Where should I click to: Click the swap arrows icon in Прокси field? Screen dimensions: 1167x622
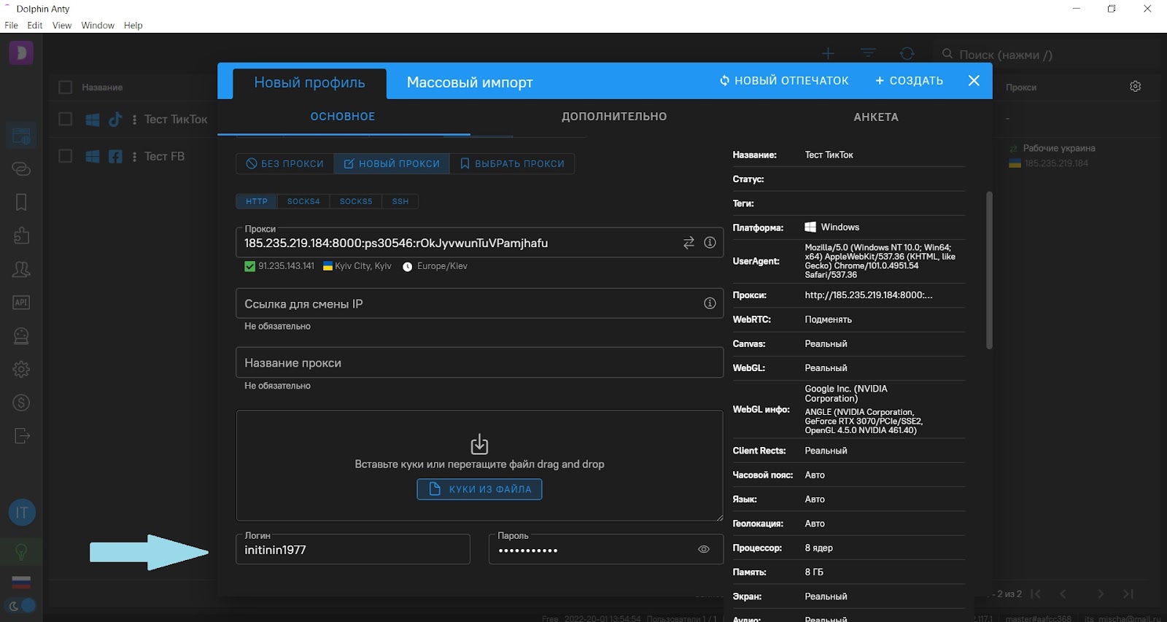click(x=689, y=243)
